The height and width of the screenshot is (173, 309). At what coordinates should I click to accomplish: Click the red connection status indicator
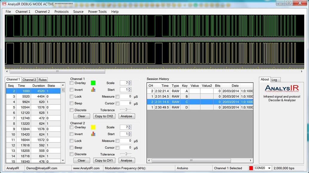[251, 168]
